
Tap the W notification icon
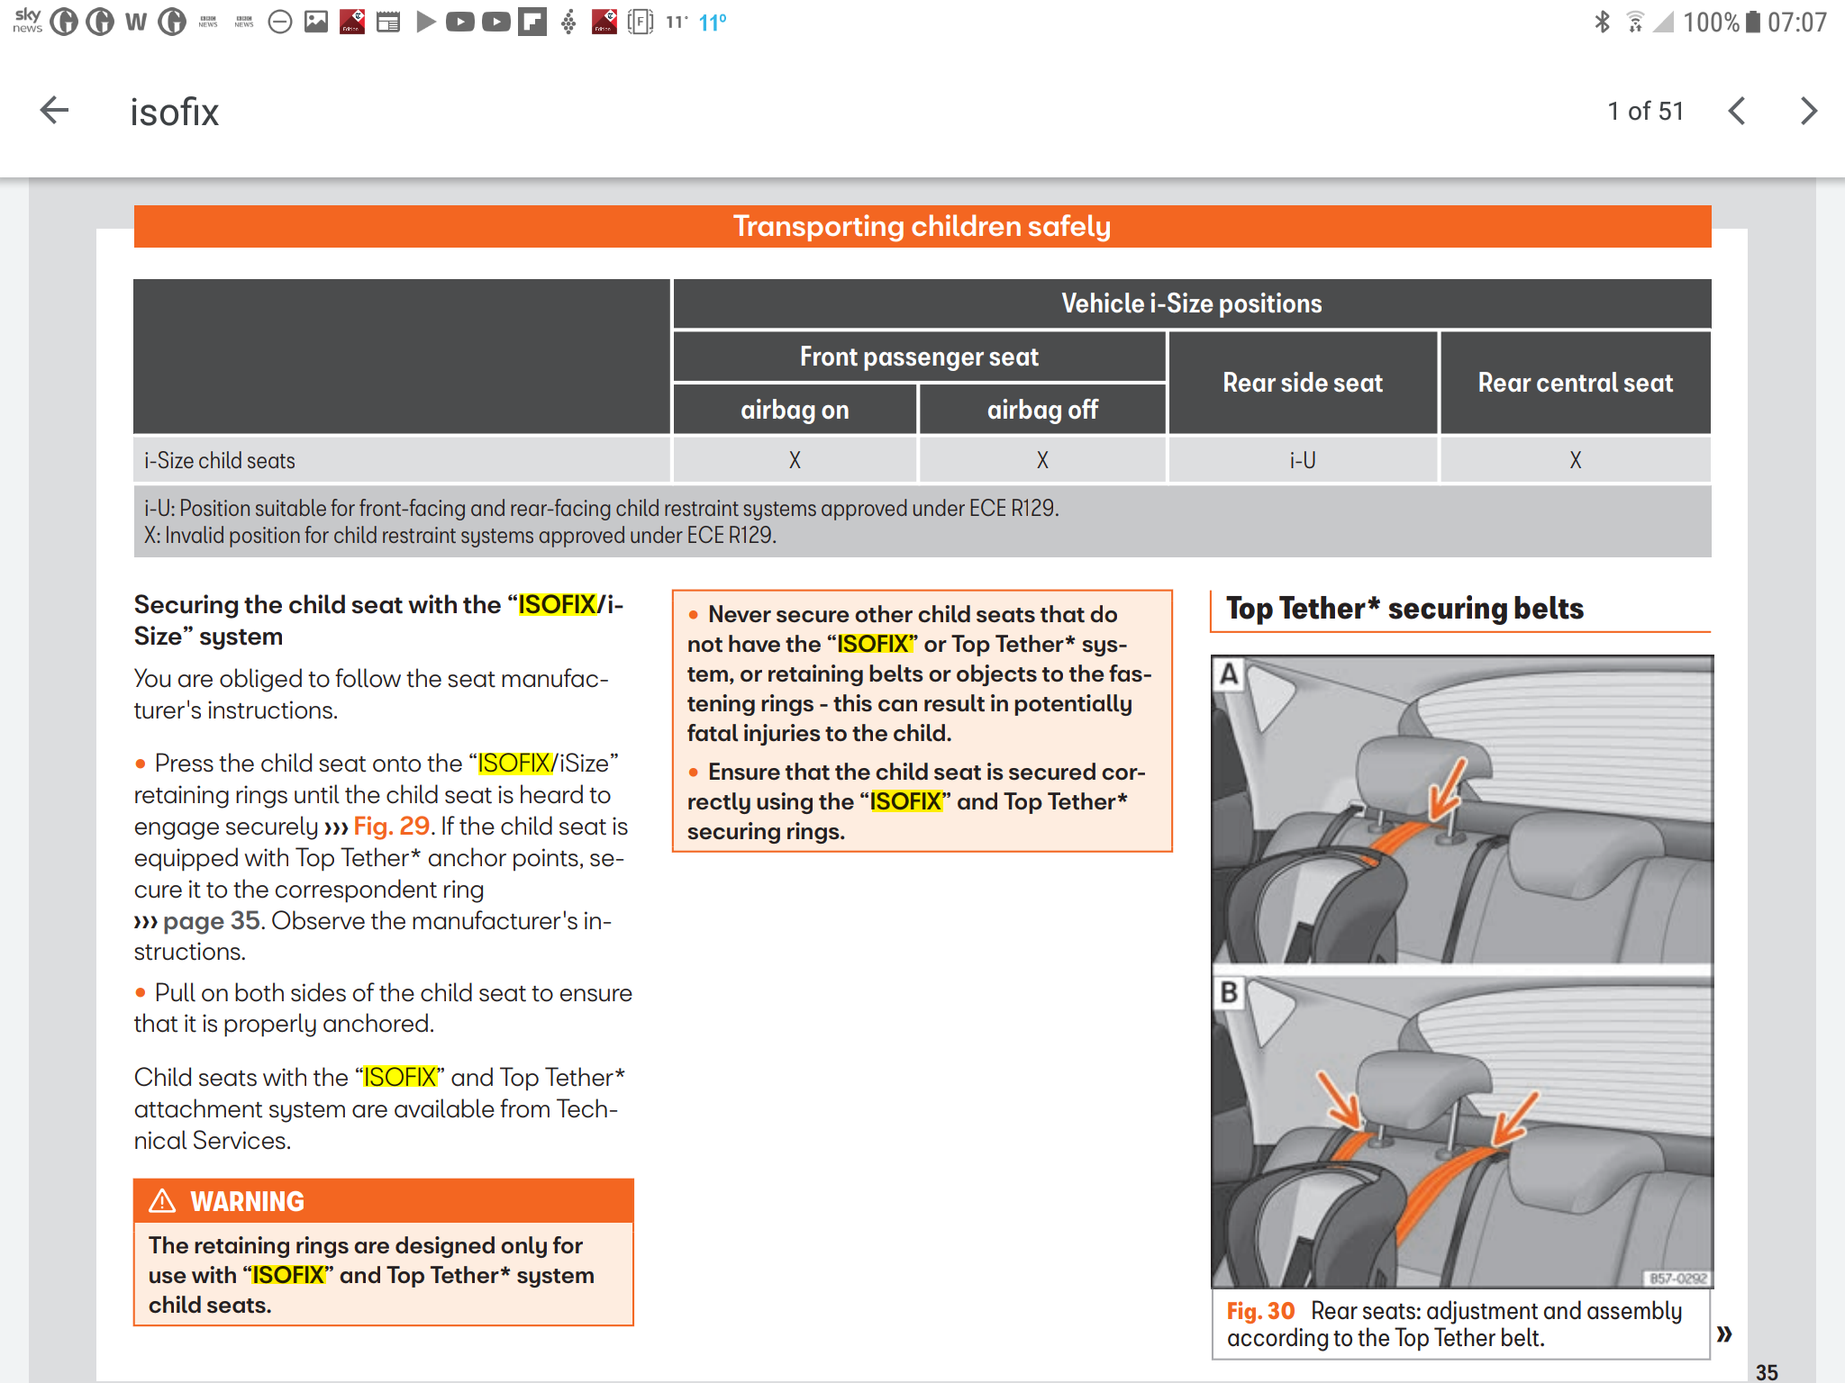(136, 22)
